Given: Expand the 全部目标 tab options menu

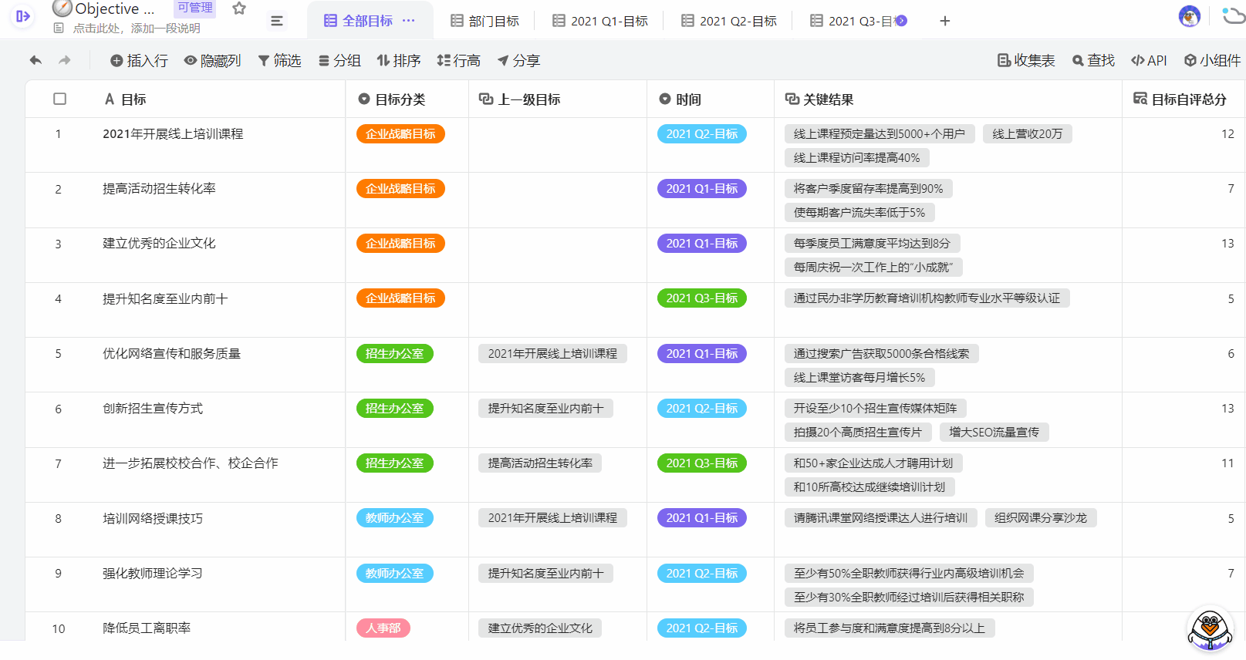Looking at the screenshot, I should 409,21.
